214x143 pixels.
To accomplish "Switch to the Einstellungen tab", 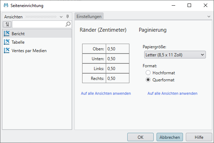I will (x=89, y=17).
